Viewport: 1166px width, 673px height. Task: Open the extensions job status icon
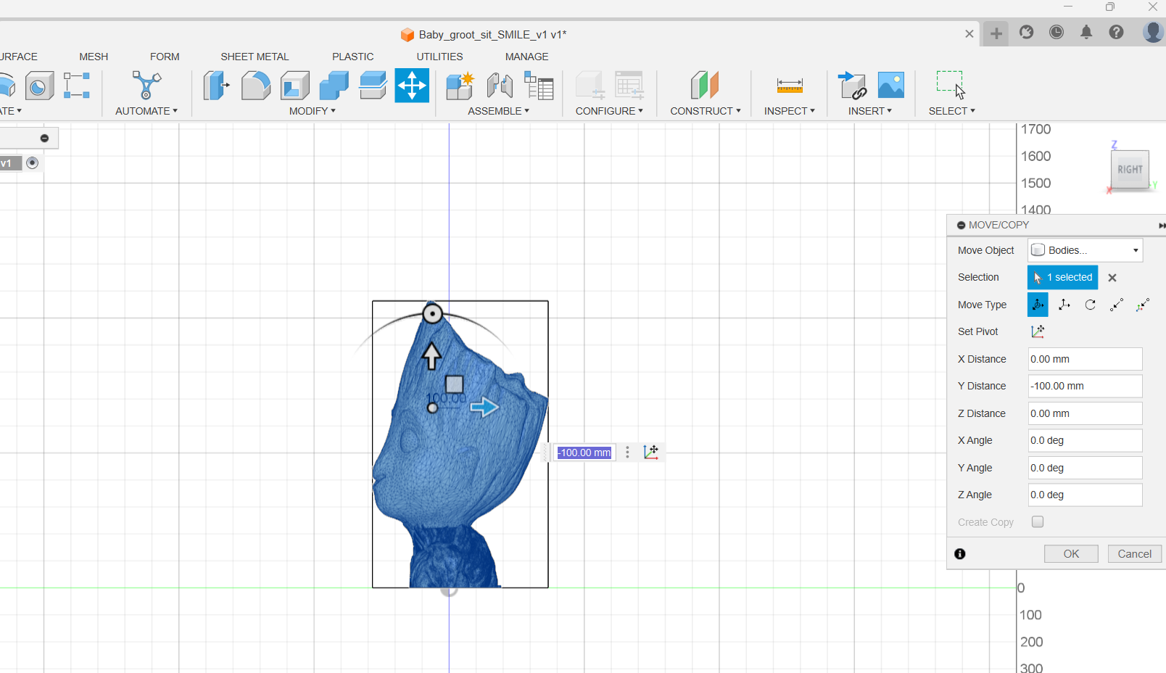pos(1026,32)
